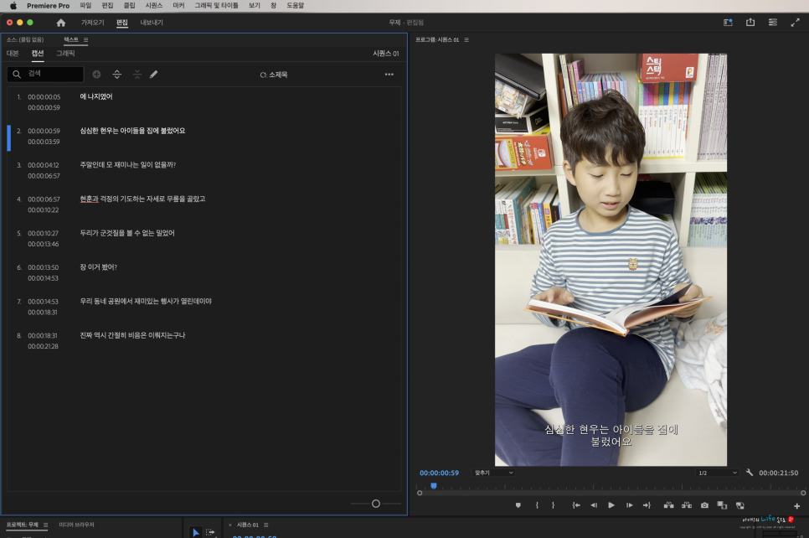809x538 pixels.
Task: Open the Button Editor plus icon
Action: point(797,506)
